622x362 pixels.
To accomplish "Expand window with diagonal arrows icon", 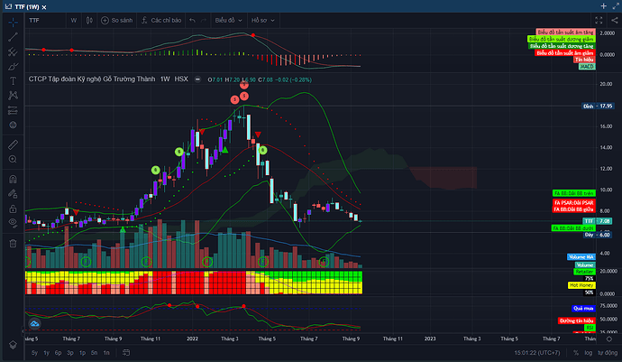I will coord(616,6).
